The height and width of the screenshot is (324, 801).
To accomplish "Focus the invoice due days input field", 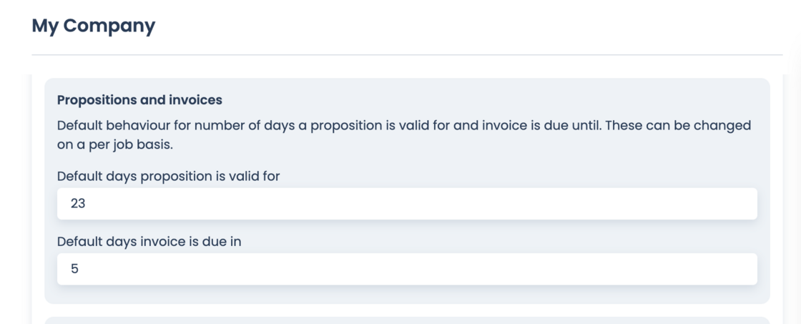I will [406, 269].
